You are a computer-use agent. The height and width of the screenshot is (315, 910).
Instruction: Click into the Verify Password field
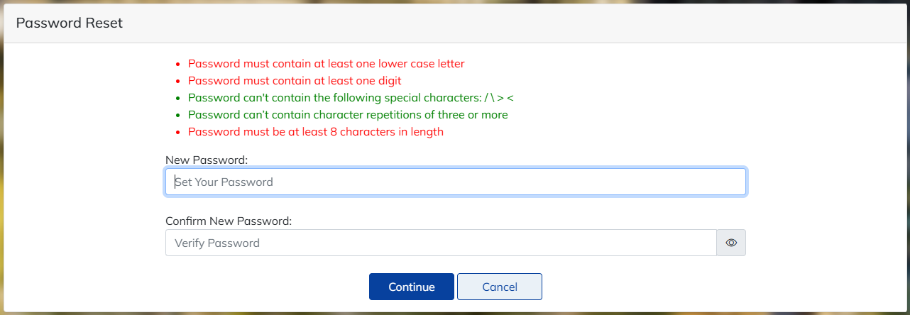coord(441,243)
